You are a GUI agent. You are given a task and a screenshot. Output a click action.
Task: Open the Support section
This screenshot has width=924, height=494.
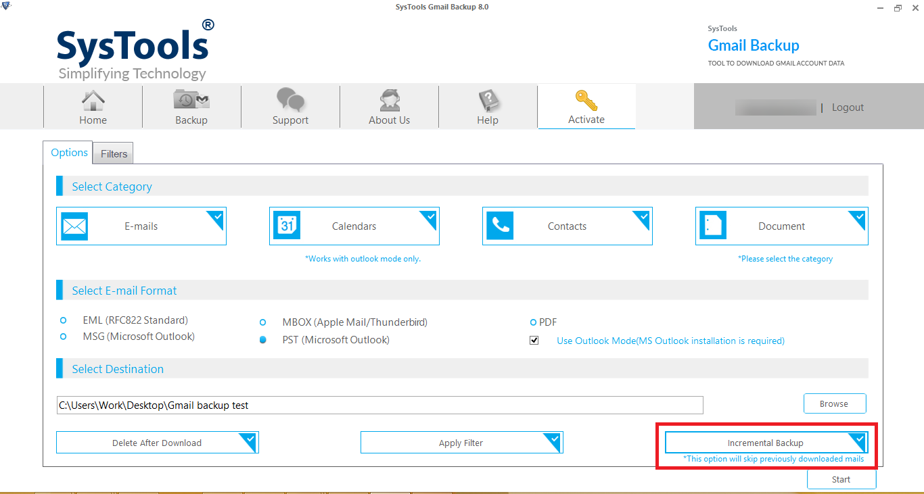pyautogui.click(x=290, y=107)
